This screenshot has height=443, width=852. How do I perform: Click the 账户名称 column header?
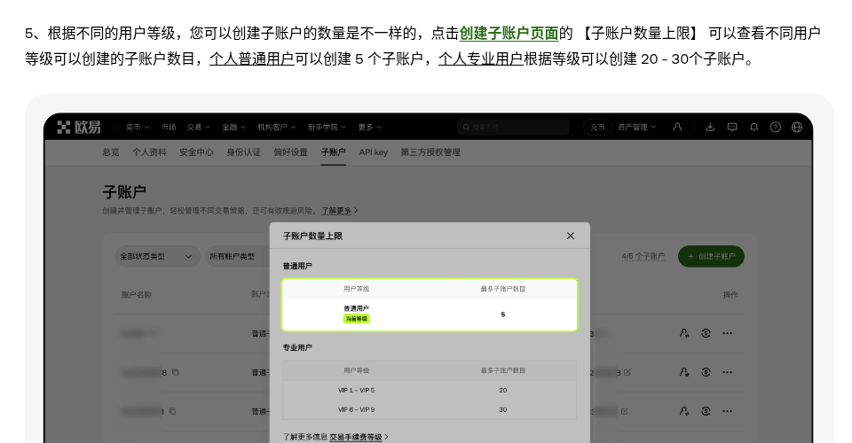coord(137,295)
